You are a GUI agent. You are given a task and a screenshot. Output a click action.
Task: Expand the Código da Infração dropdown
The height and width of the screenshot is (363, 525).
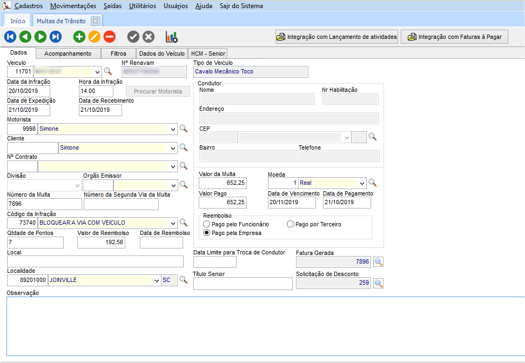point(173,223)
